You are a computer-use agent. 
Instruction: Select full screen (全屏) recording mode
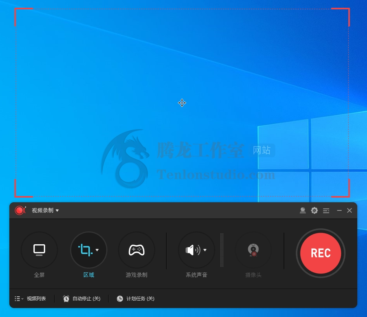pos(39,250)
